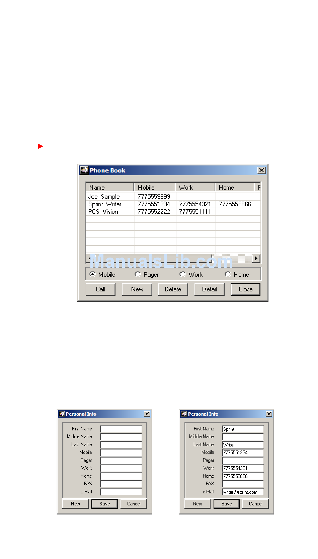Click First Name field in empty Personal Info
Image resolution: width=318 pixels, height=559 pixels.
point(121,429)
